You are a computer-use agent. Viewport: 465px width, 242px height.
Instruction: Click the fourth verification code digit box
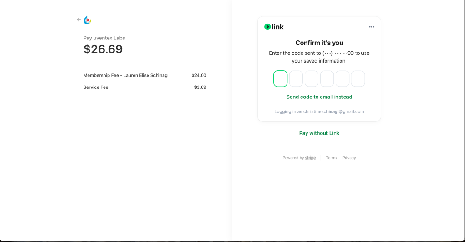(327, 78)
